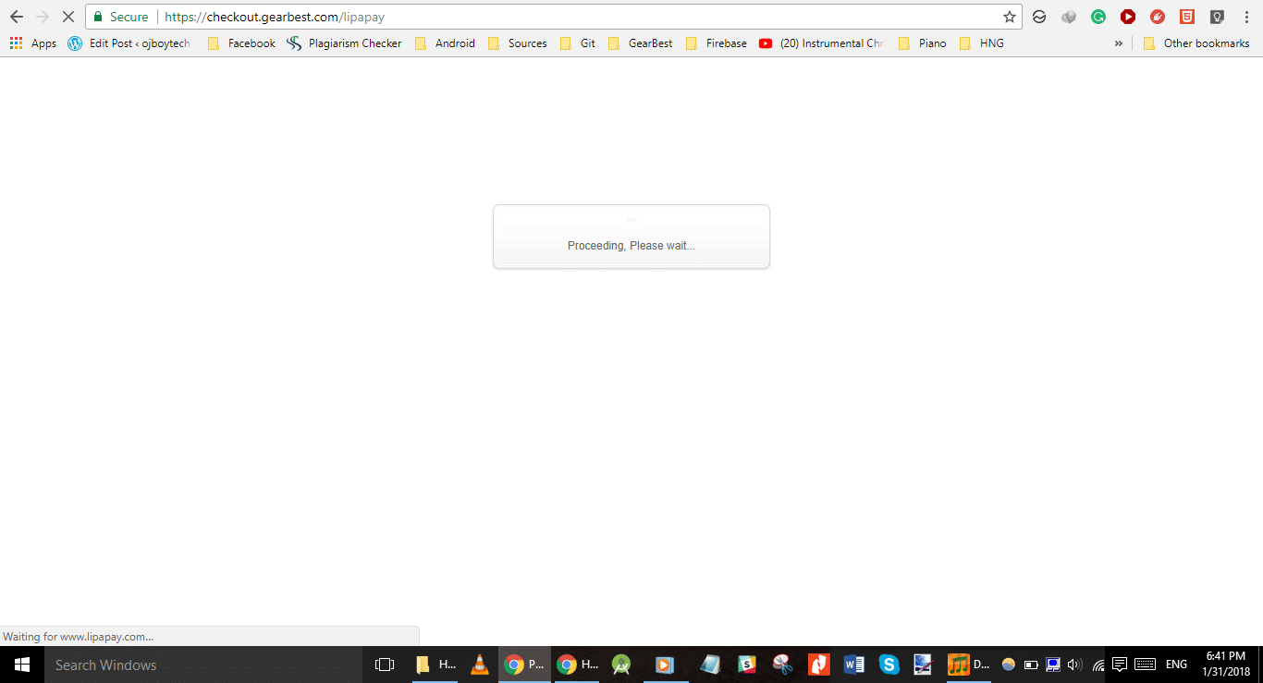Screen dimensions: 1263x683
Task: Launch VLC from the taskbar
Action: [479, 665]
